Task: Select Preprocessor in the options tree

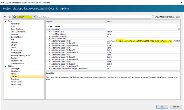Action: pyautogui.click(x=16, y=50)
